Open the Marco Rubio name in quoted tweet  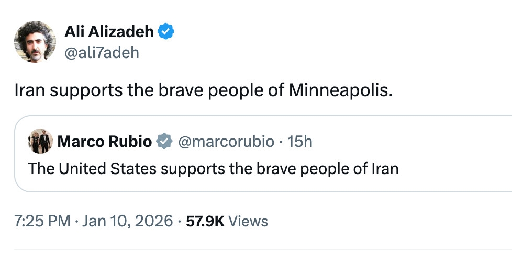click(x=105, y=141)
